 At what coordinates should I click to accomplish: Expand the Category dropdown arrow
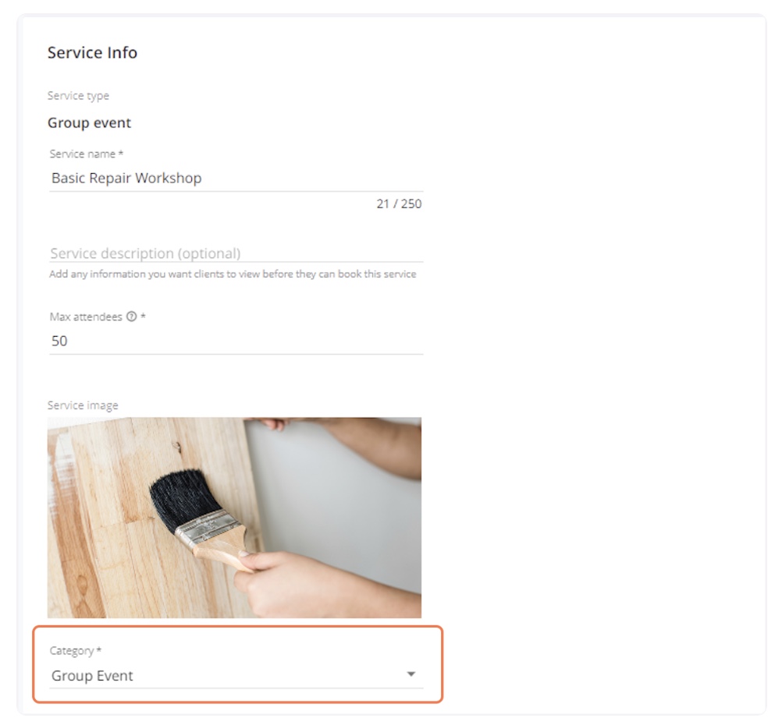click(411, 674)
